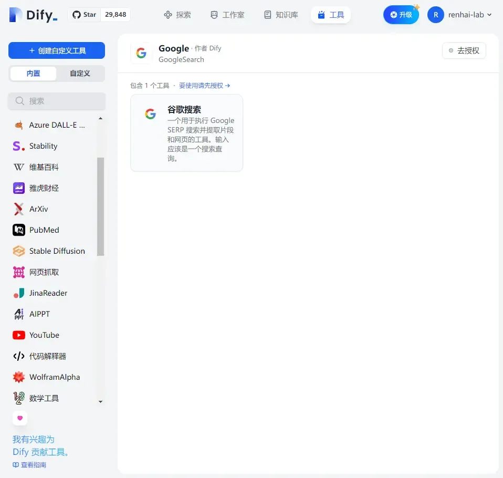Select the PubMed icon
The image size is (503, 478).
(x=19, y=230)
